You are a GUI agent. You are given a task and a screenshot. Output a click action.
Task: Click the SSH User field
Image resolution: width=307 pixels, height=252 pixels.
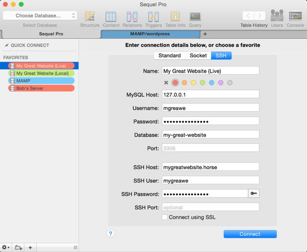point(211,180)
